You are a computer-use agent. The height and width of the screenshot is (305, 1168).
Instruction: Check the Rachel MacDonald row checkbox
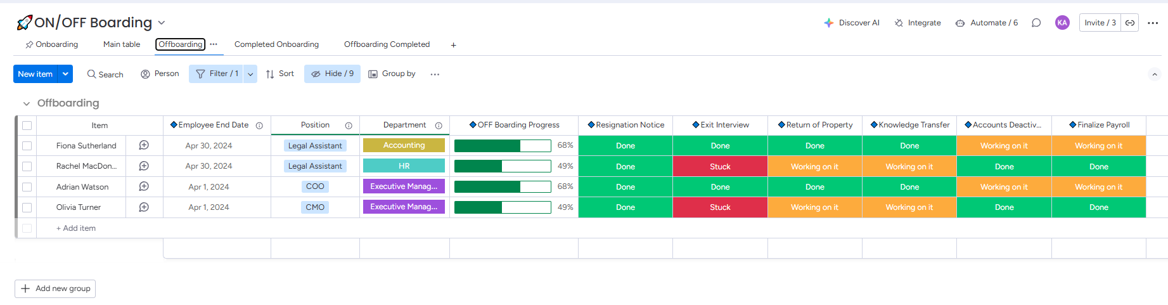point(27,166)
